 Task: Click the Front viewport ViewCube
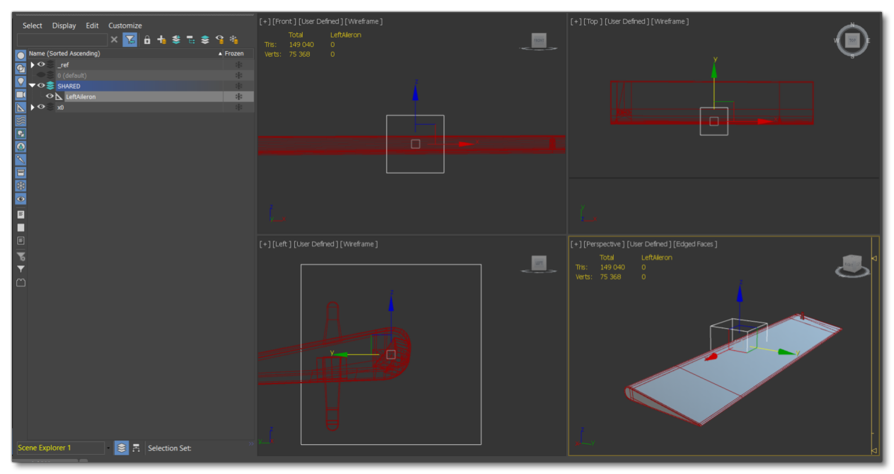[x=538, y=40]
